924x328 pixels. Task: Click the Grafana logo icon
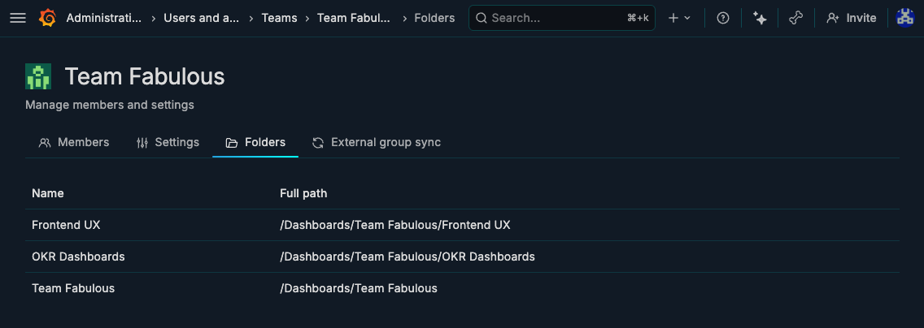tap(48, 18)
